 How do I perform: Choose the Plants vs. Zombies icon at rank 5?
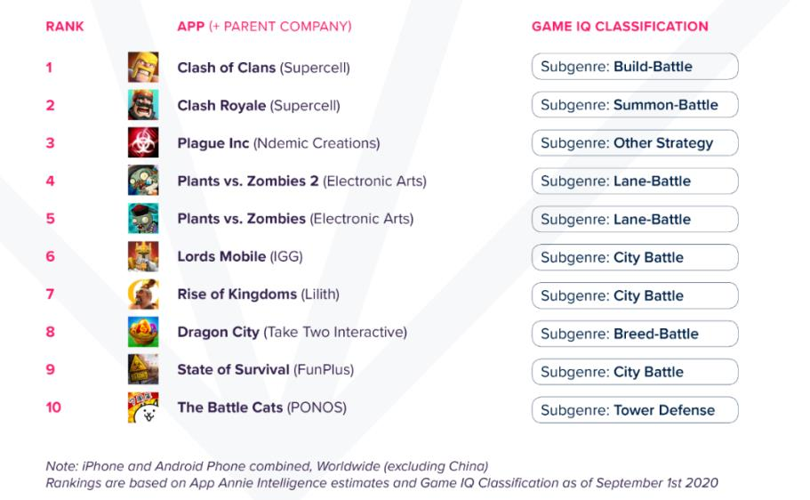143,218
